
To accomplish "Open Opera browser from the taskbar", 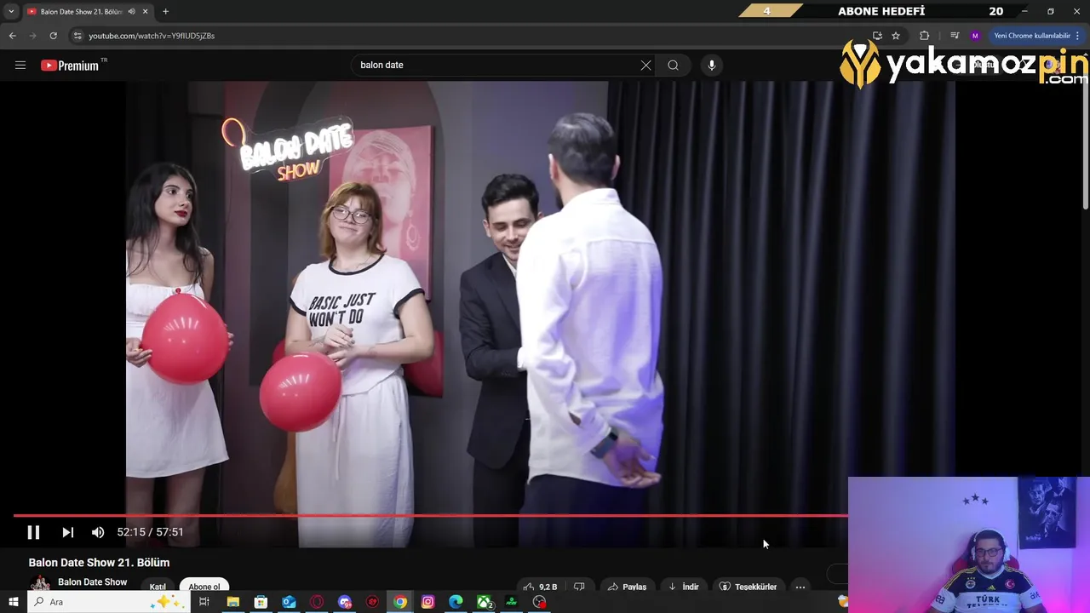I will click(x=317, y=602).
